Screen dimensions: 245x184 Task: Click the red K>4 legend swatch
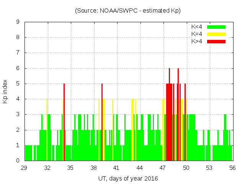coord(216,41)
